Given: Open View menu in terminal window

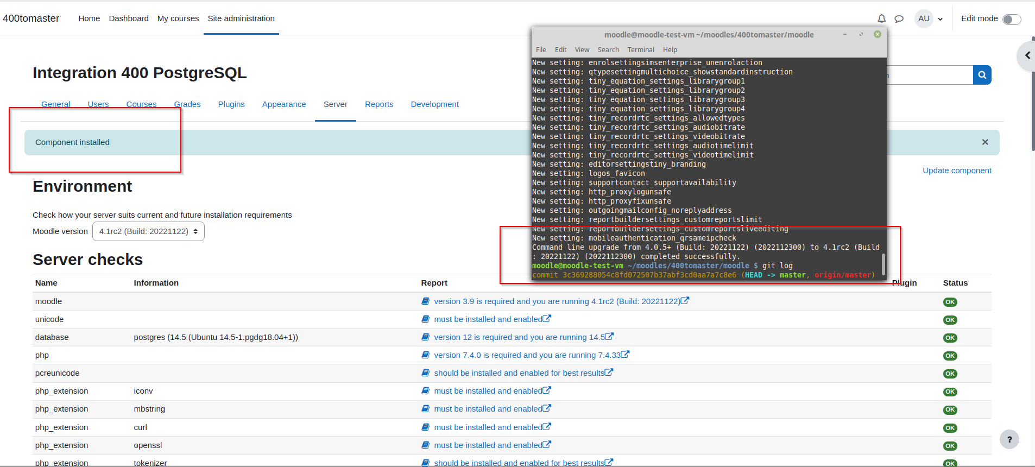Looking at the screenshot, I should tap(582, 49).
